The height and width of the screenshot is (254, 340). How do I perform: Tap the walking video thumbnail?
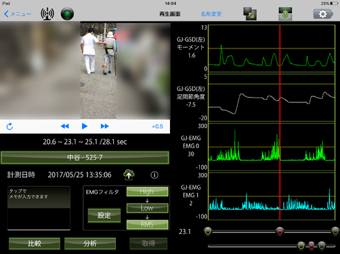pos(99,71)
